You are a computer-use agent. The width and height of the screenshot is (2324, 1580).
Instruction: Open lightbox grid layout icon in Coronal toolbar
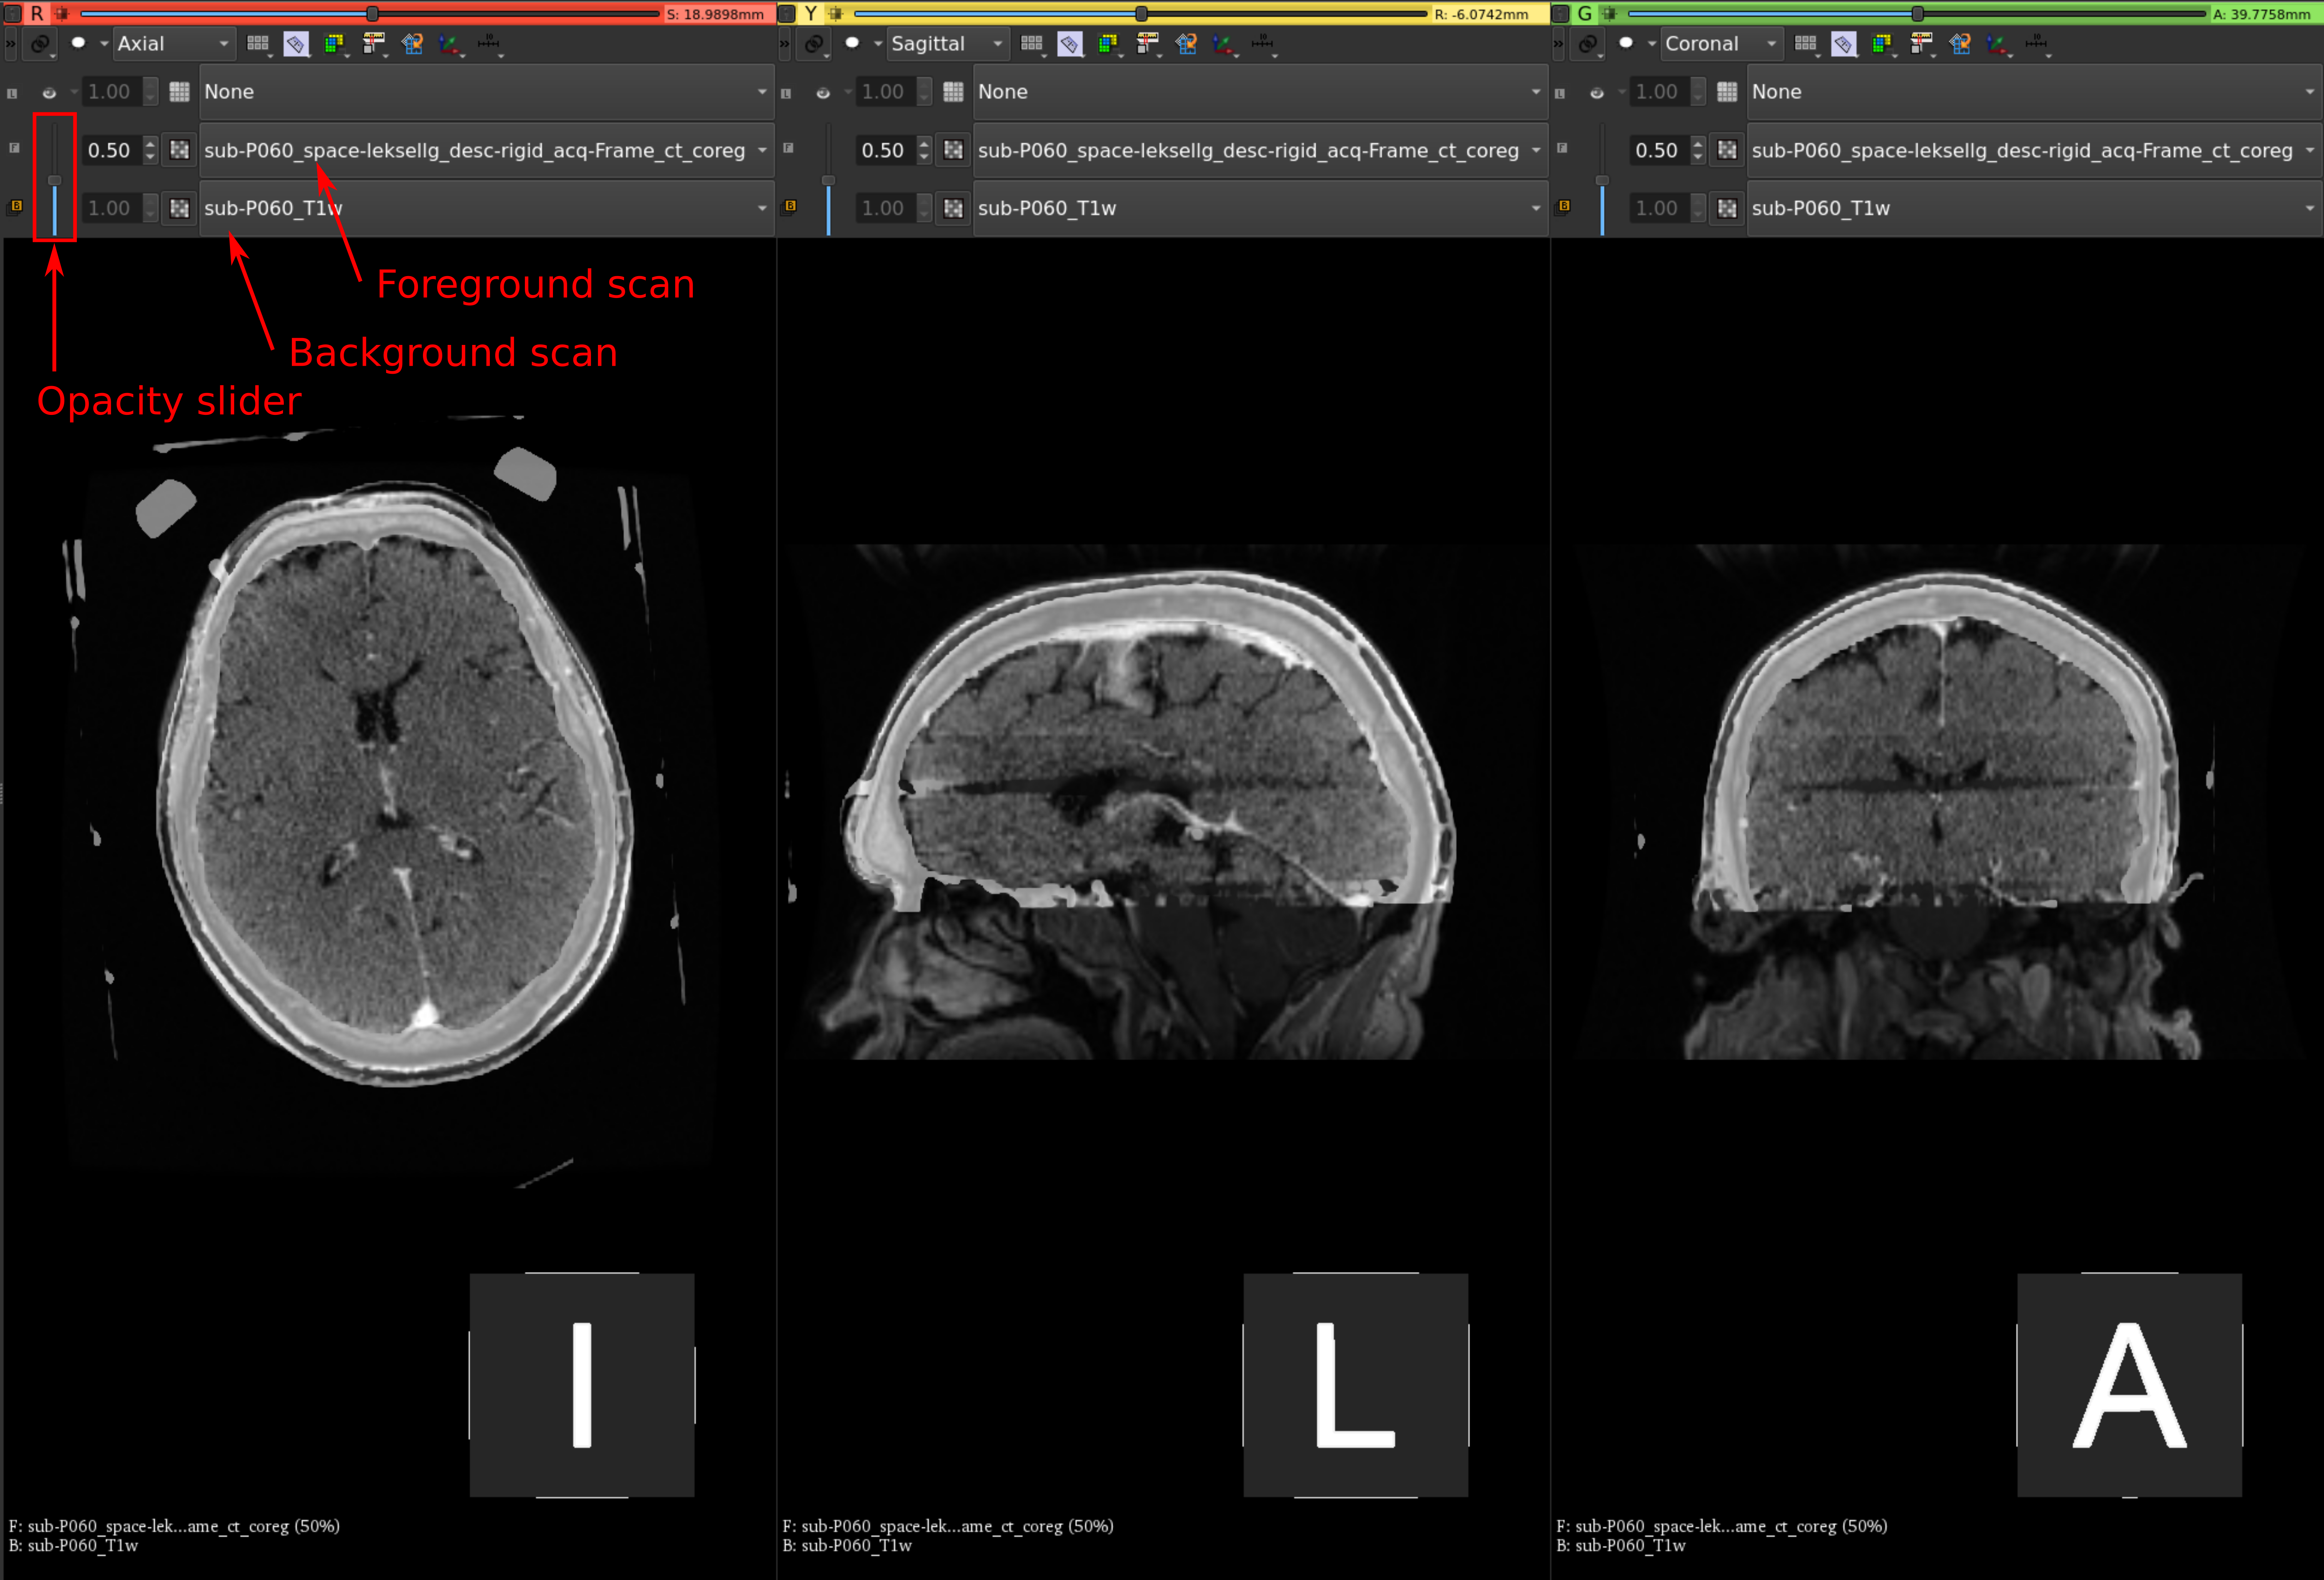click(x=1806, y=44)
